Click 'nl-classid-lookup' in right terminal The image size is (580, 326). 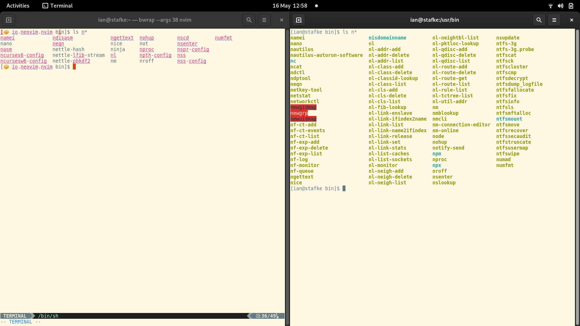(x=393, y=78)
